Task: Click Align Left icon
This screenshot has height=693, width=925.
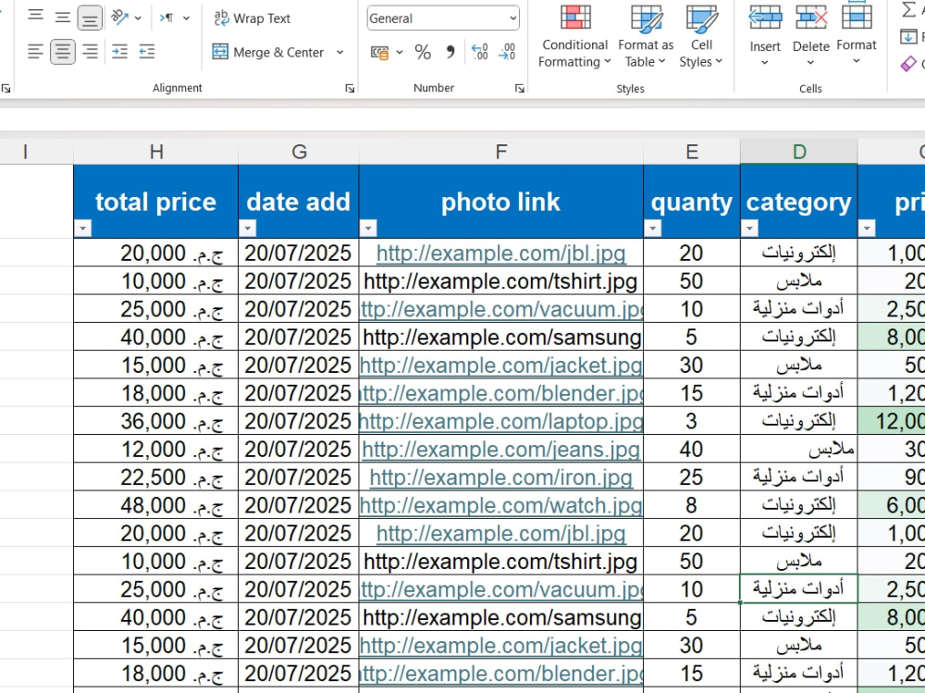Action: point(35,52)
